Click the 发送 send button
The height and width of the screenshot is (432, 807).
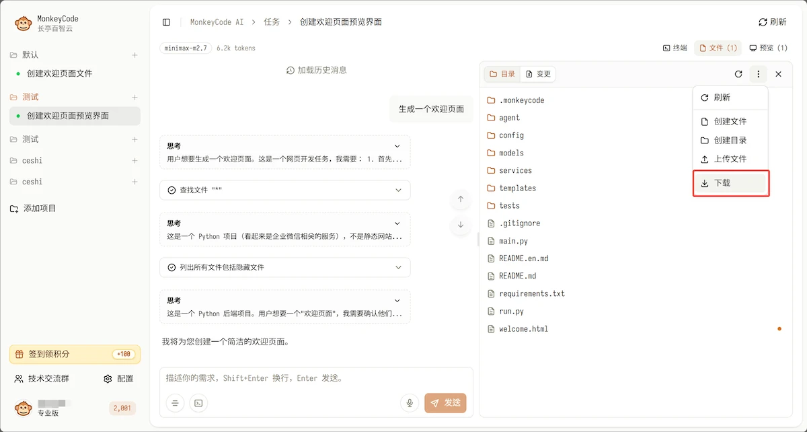[445, 403]
